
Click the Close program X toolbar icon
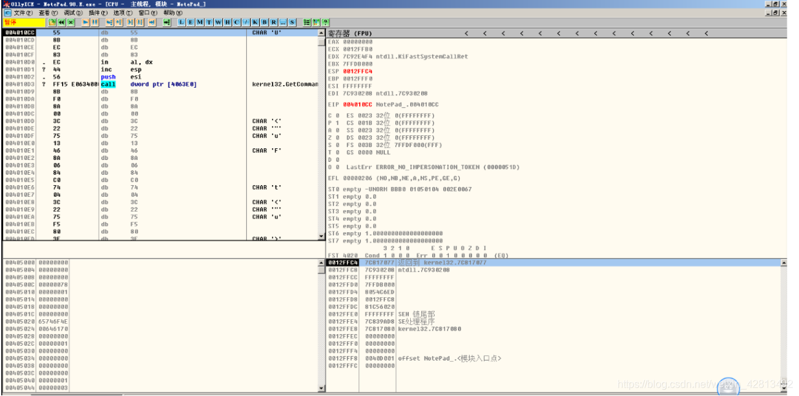click(x=70, y=22)
